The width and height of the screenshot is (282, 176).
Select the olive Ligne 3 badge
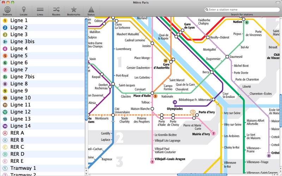point(5,34)
